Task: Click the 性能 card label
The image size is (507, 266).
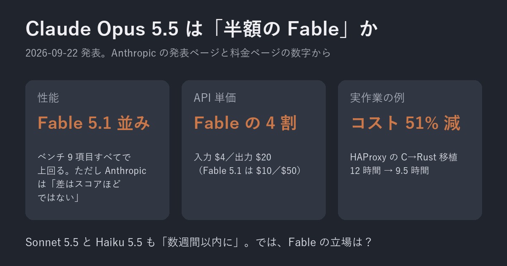Action: [48, 98]
